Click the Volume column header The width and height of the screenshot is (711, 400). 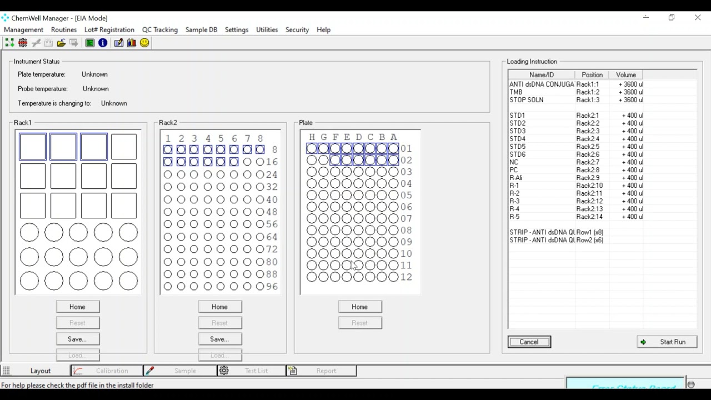coord(625,74)
